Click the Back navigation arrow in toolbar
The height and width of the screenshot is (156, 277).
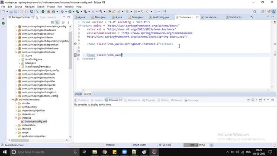148,12
